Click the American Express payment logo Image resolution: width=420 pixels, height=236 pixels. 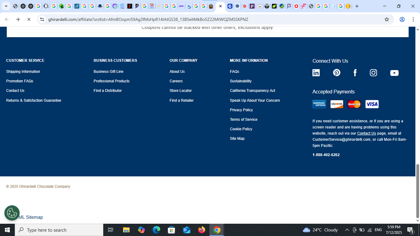[x=319, y=104]
